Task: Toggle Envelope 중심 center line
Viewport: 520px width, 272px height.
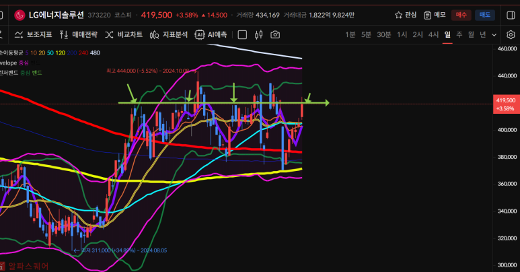Action: (x=24, y=63)
